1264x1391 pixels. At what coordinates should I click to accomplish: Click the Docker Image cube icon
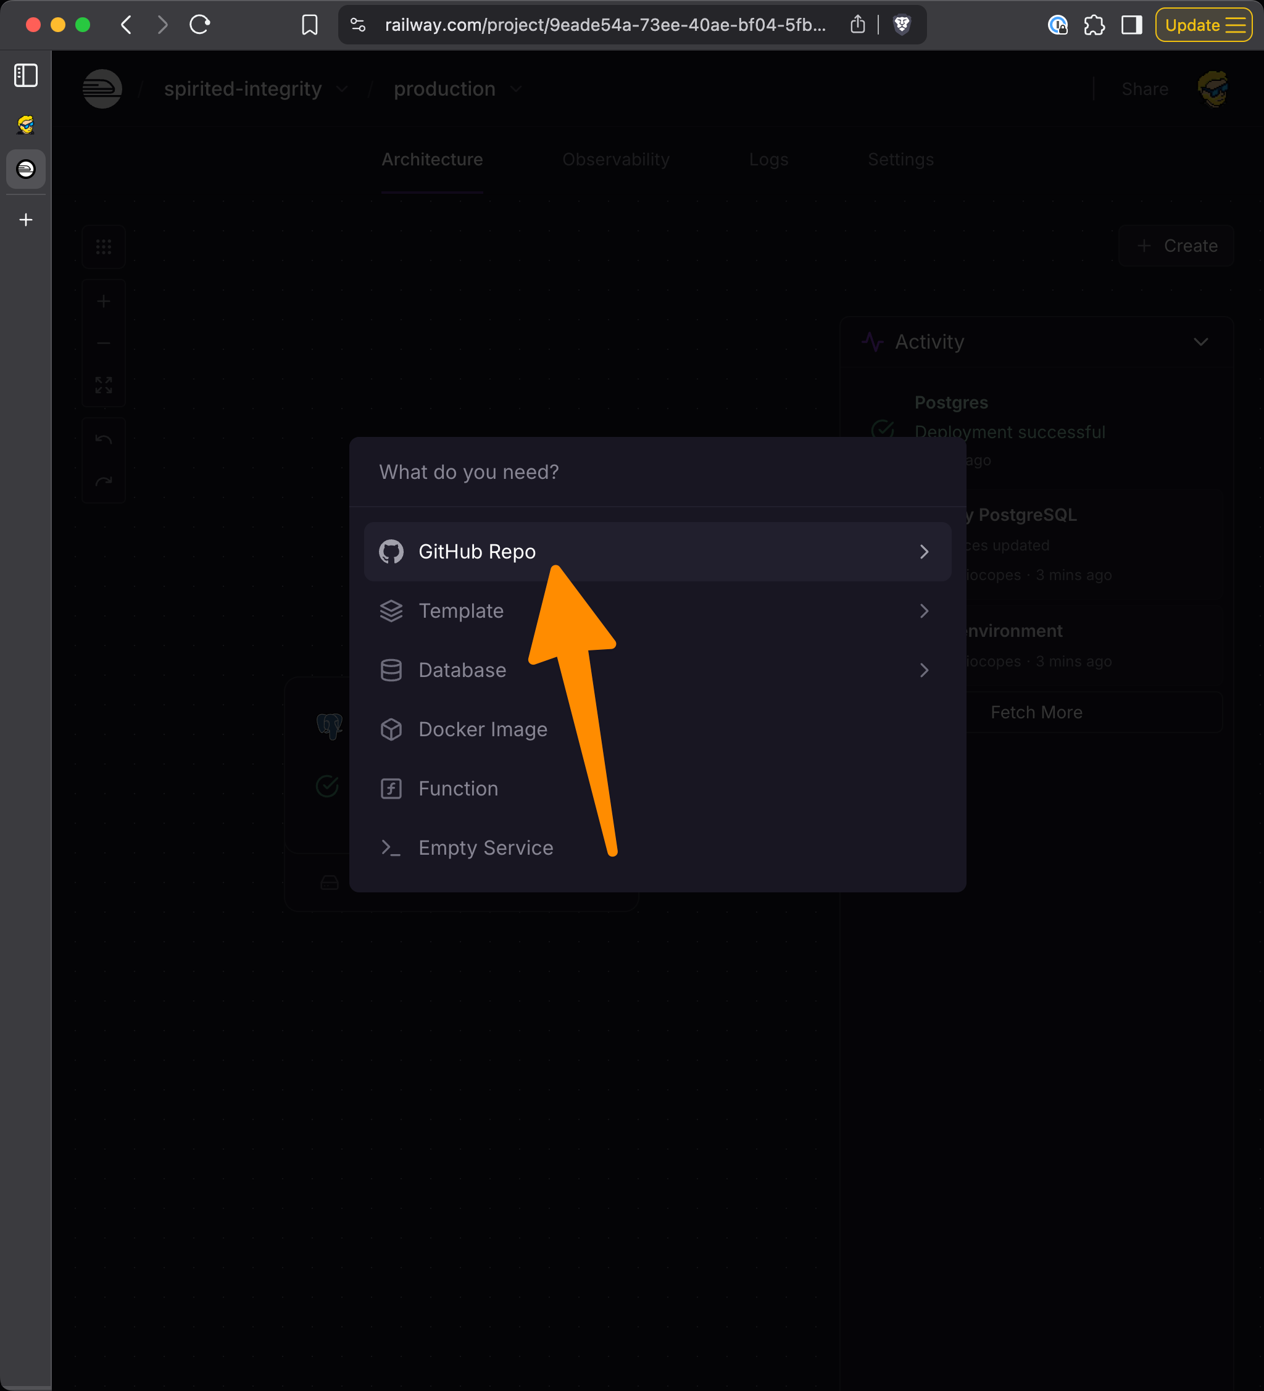[391, 729]
